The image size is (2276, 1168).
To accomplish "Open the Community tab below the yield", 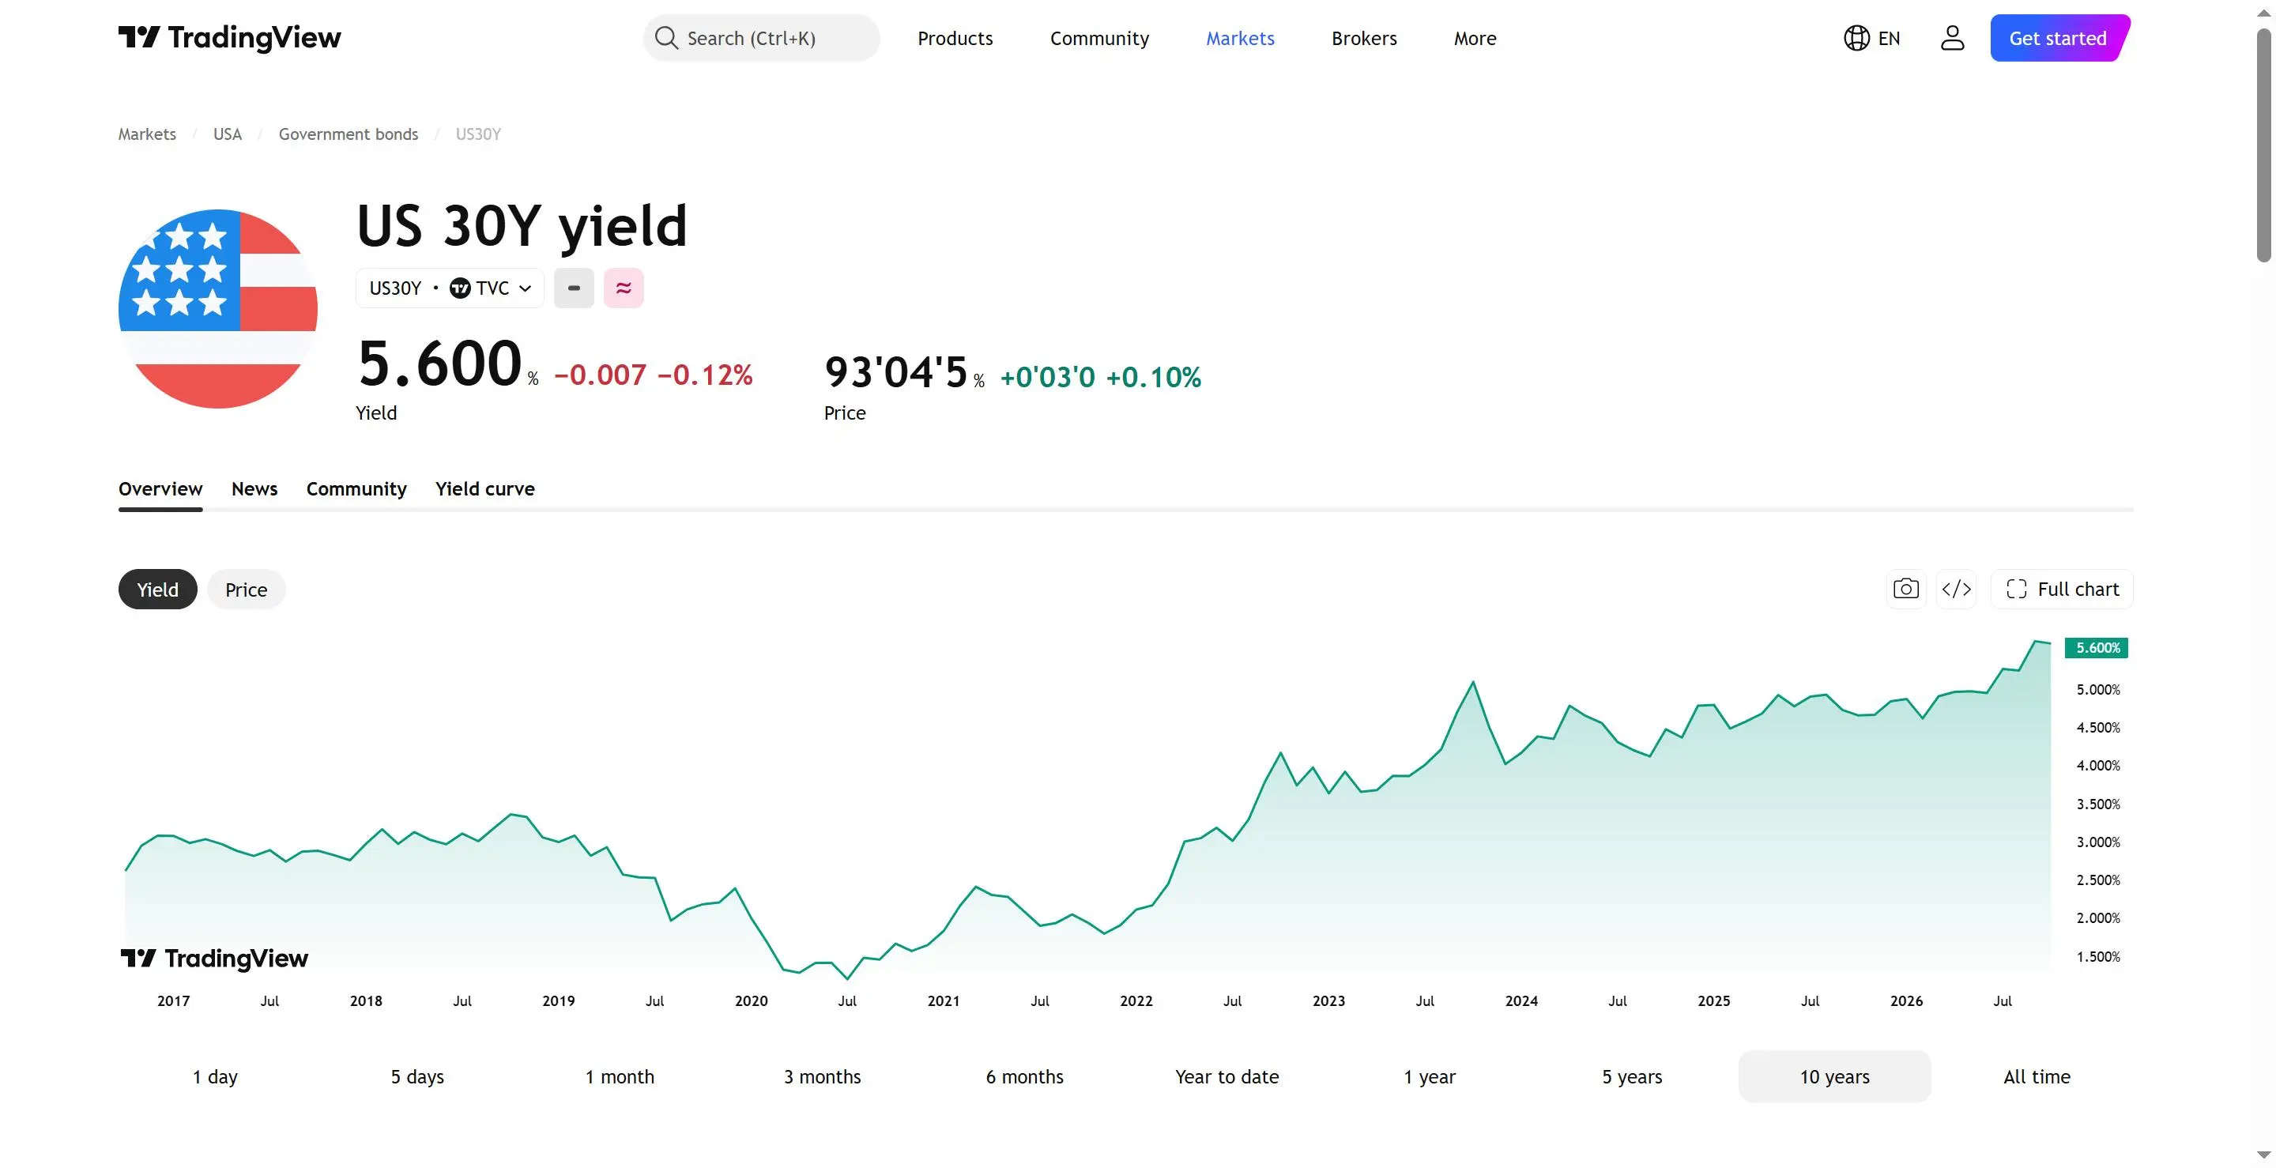I will pyautogui.click(x=356, y=488).
